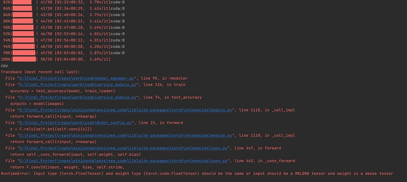407x182 pixels.
Task: Open service_module.py link for line 74
Action: [x=78, y=97]
